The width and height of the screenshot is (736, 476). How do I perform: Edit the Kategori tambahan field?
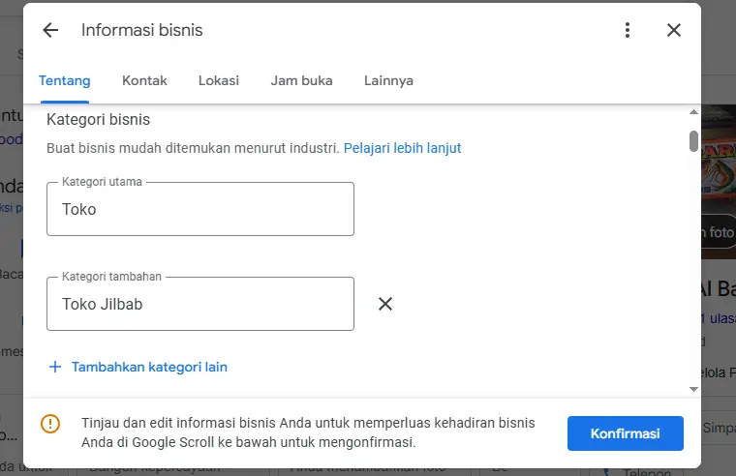200,304
